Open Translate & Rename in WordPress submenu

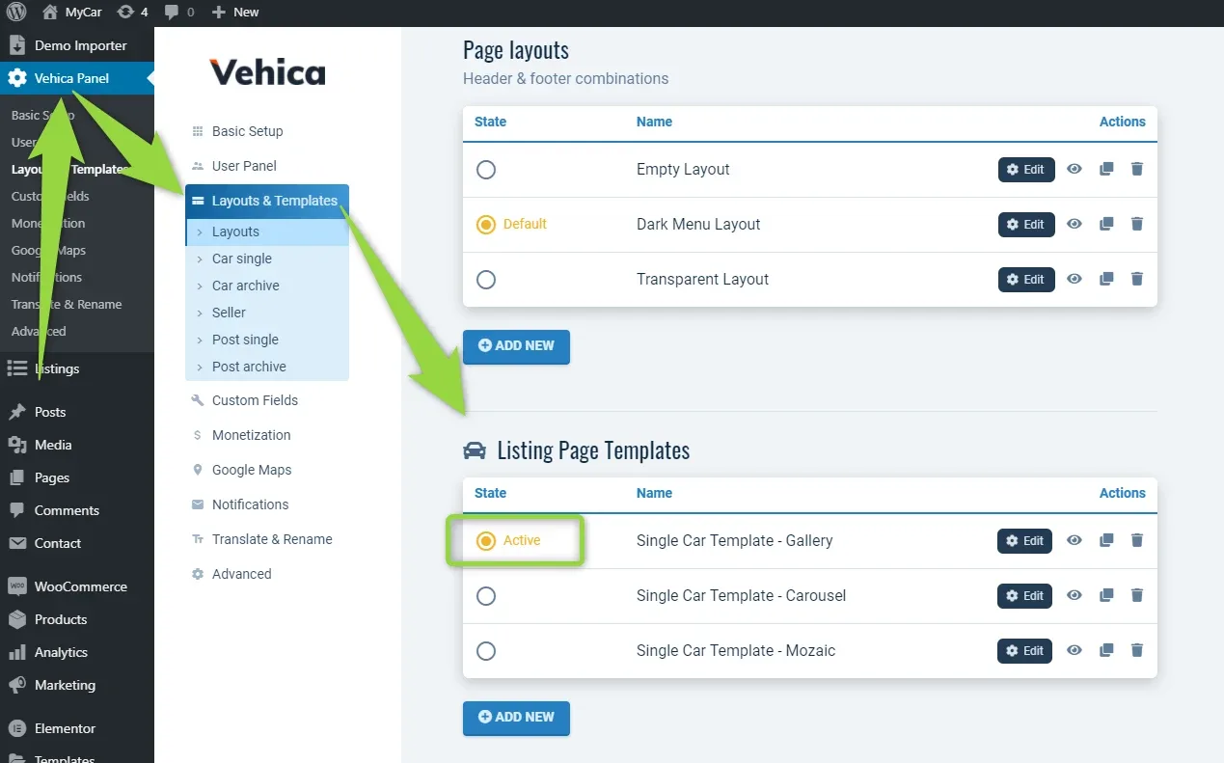(x=67, y=304)
